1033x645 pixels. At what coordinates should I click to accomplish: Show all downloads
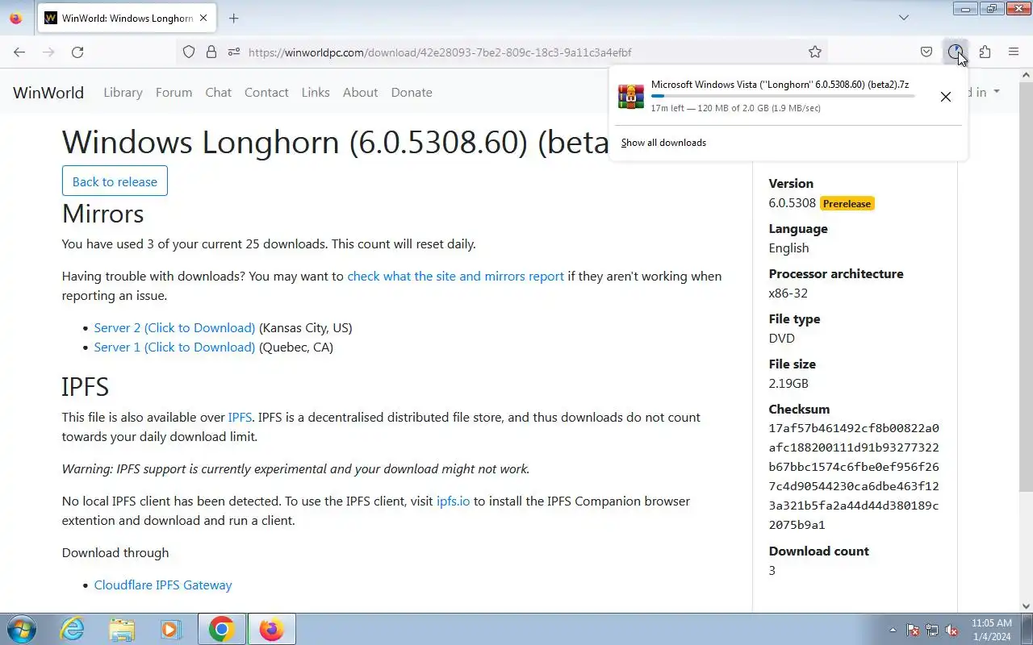[663, 143]
